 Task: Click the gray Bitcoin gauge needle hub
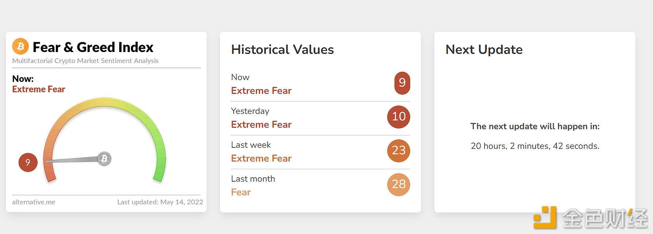[x=104, y=159]
